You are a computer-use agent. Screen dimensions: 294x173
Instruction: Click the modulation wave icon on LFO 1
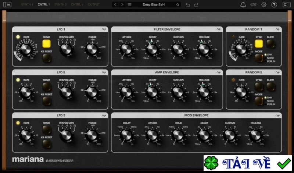coord(104,29)
